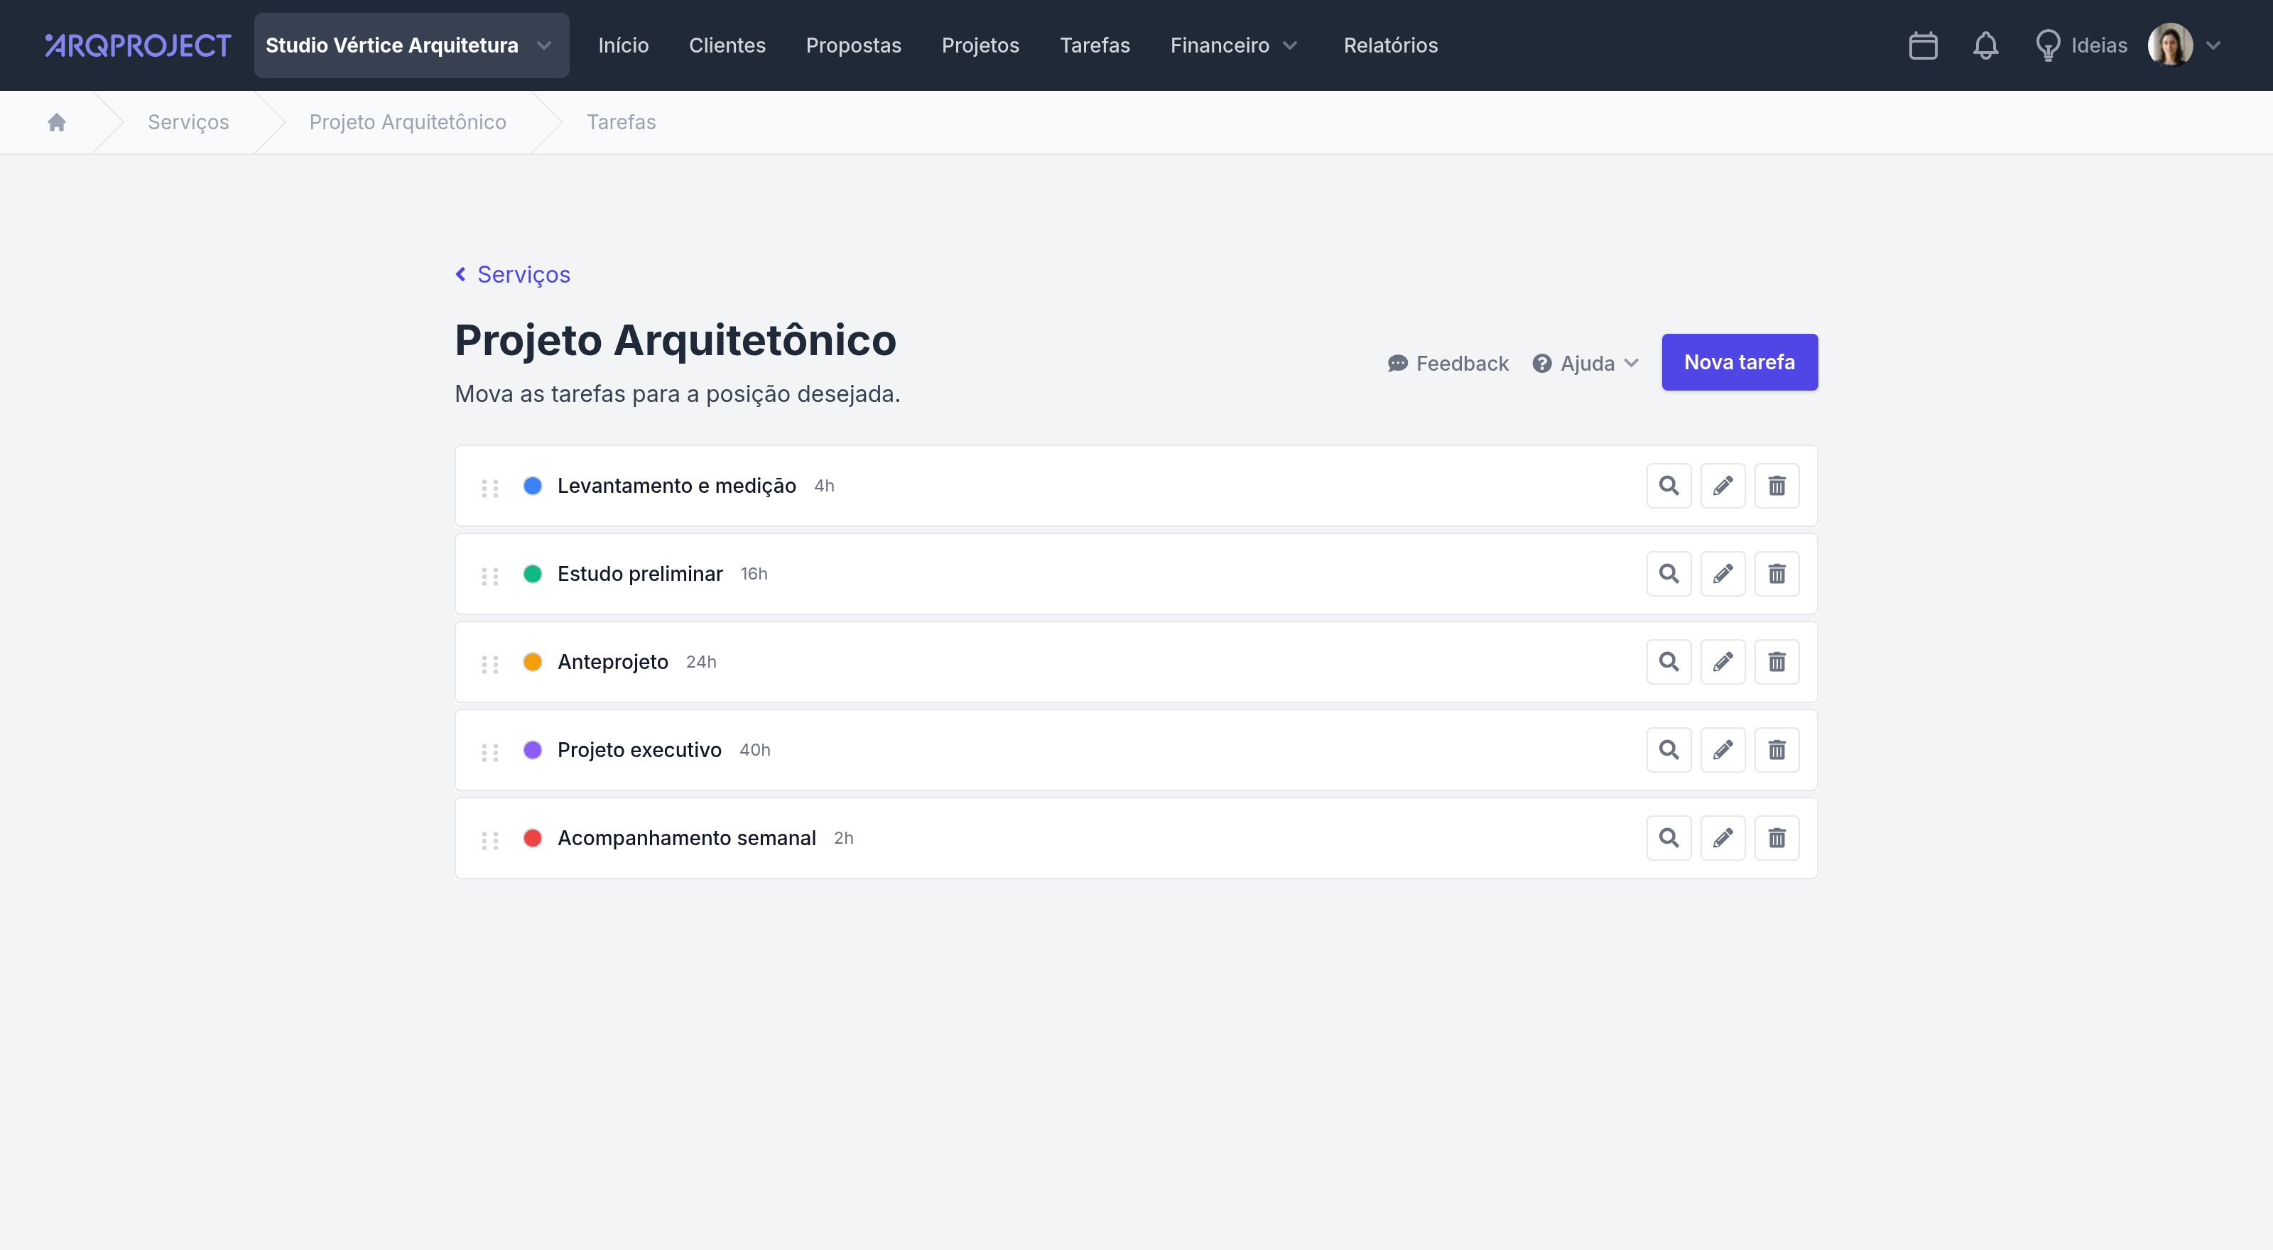2273x1250 pixels.
Task: Grab drag handle of Acompanhamento semanal
Action: tap(489, 841)
